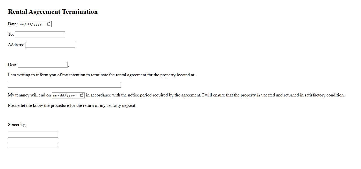Click the "Address:" label
Image resolution: width=361 pixels, height=169 pixels.
pos(16,45)
